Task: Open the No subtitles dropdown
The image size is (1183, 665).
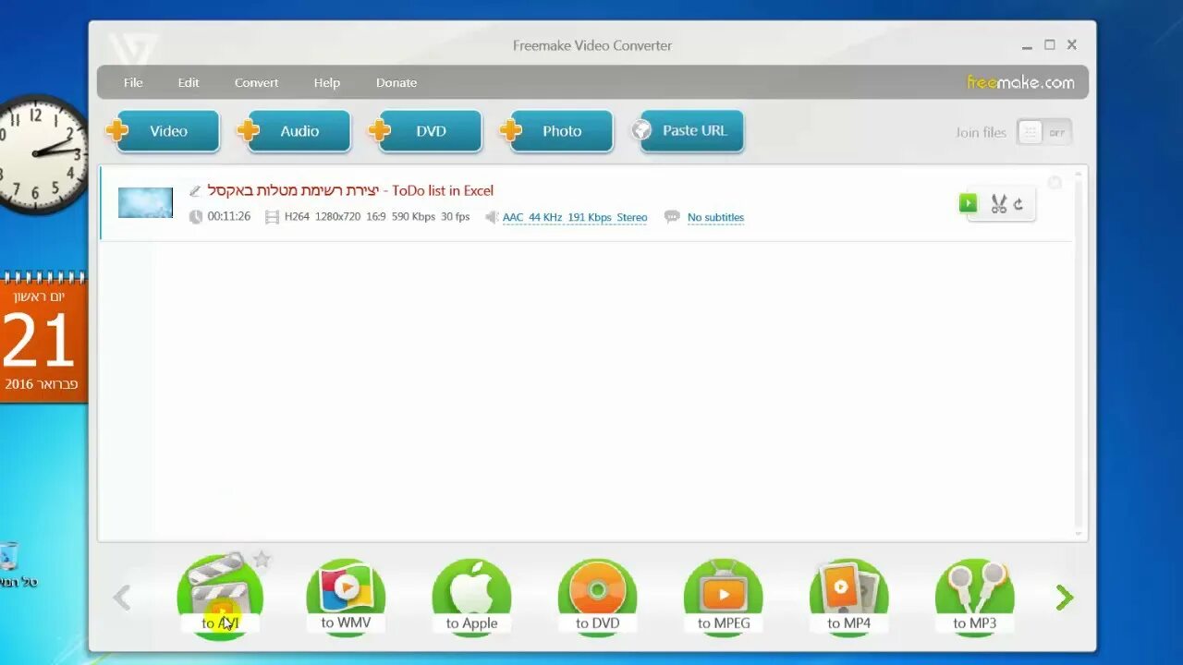Action: [715, 217]
